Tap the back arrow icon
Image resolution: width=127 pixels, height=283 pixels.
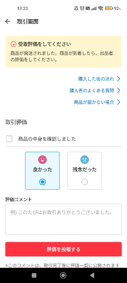point(8,22)
